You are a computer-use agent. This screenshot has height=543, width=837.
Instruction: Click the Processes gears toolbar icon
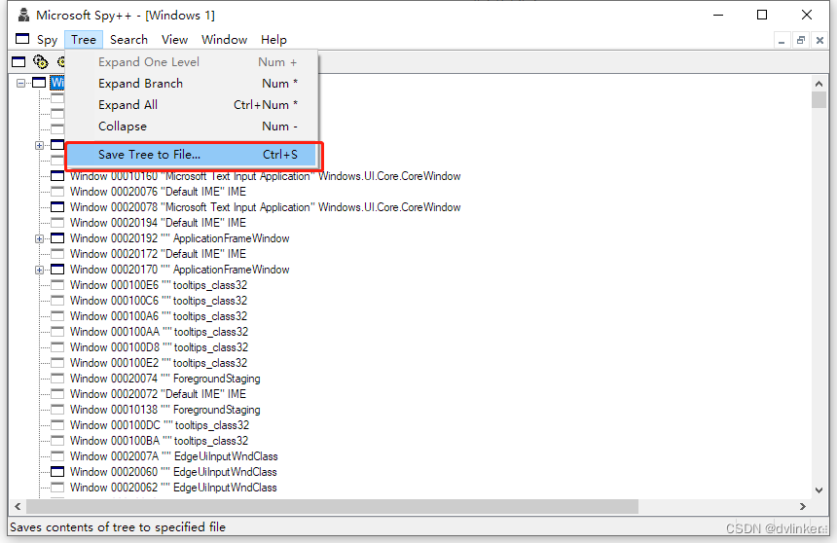pos(41,62)
